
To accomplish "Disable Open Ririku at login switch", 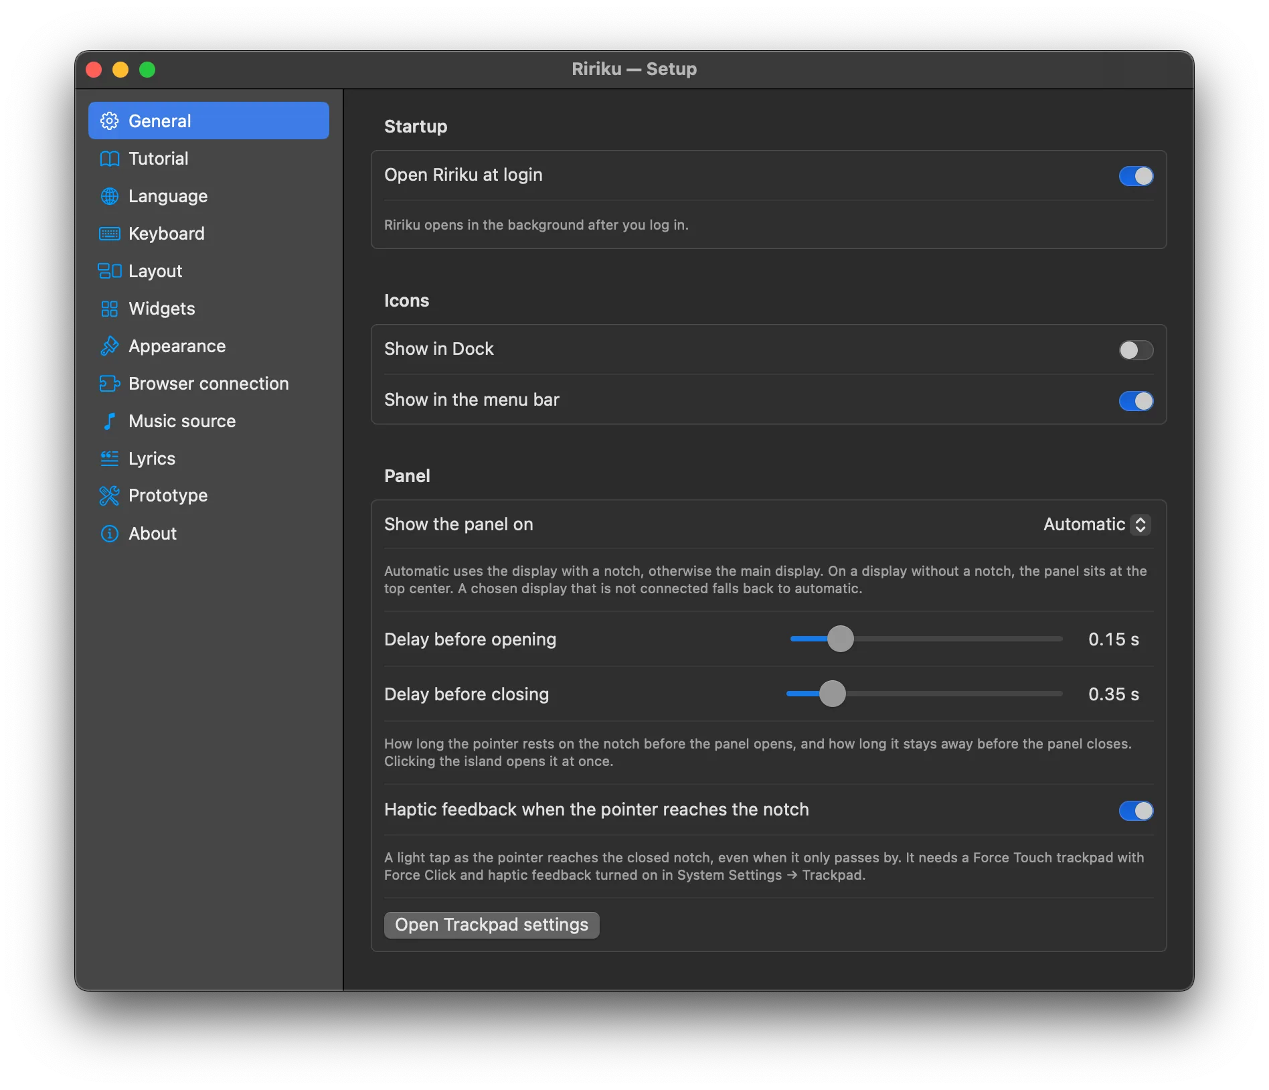I will [x=1136, y=176].
